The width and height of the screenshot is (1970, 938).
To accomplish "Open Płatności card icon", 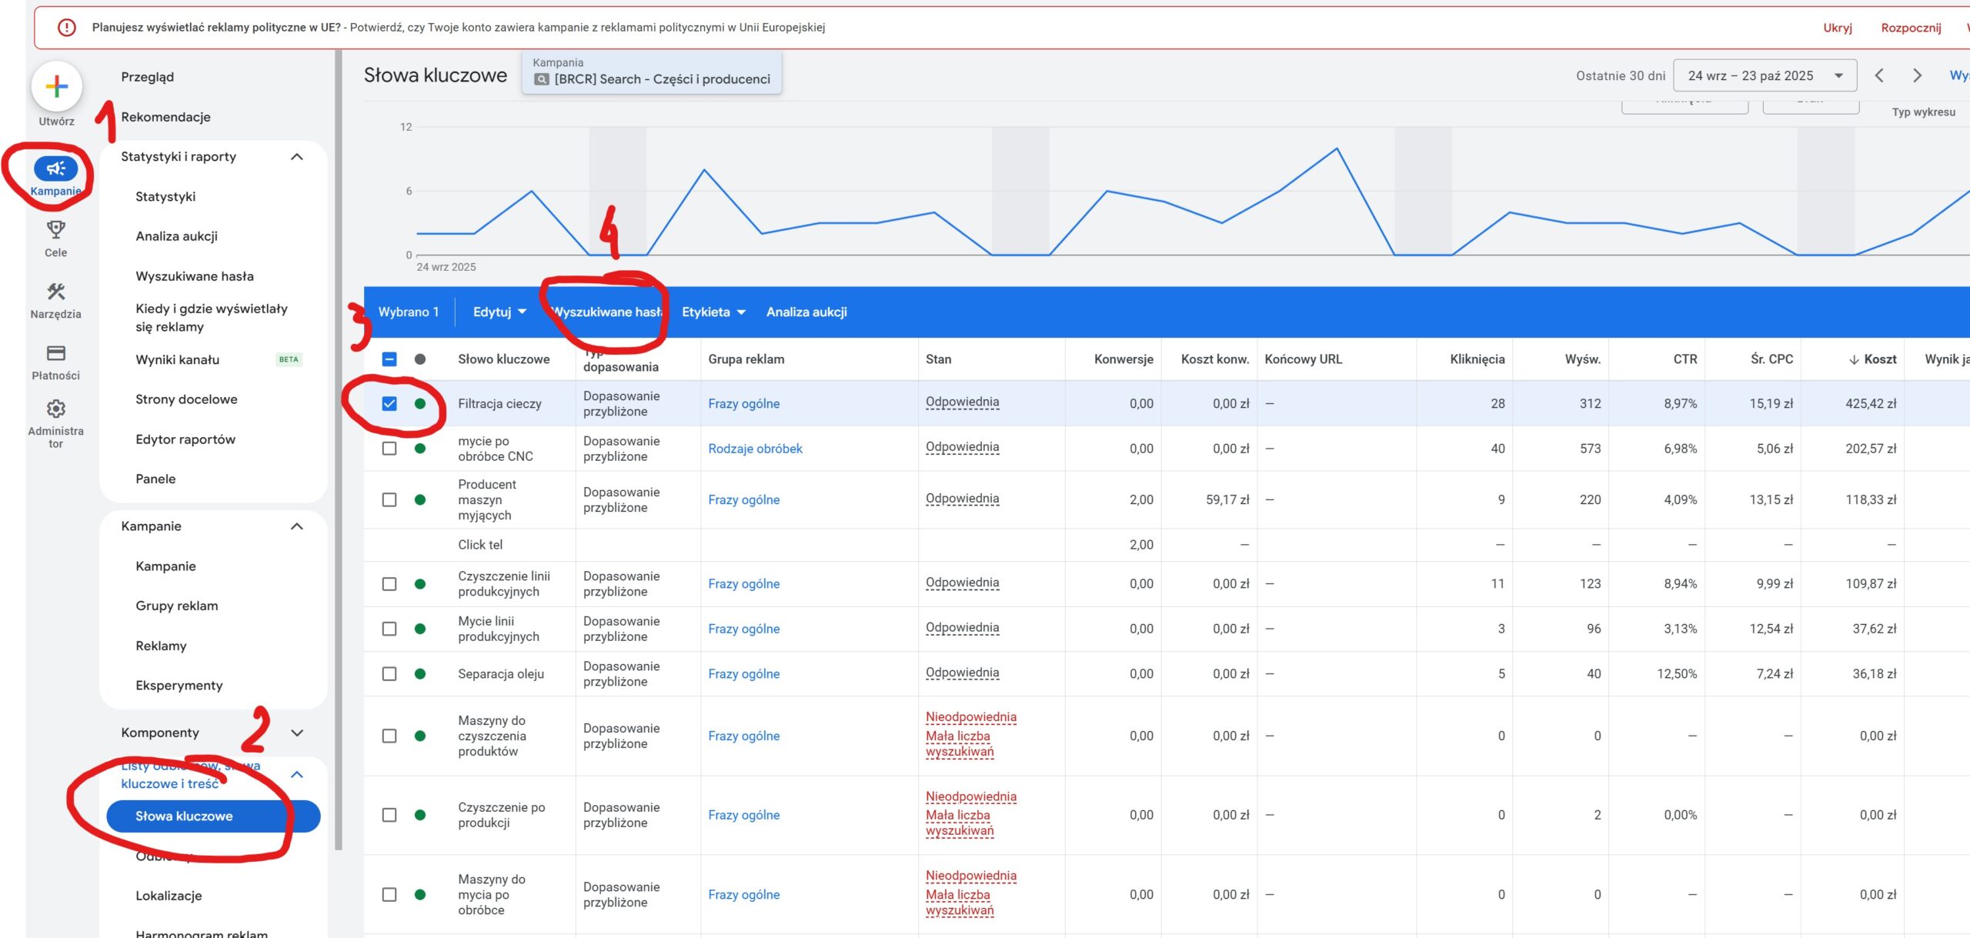I will coord(55,353).
